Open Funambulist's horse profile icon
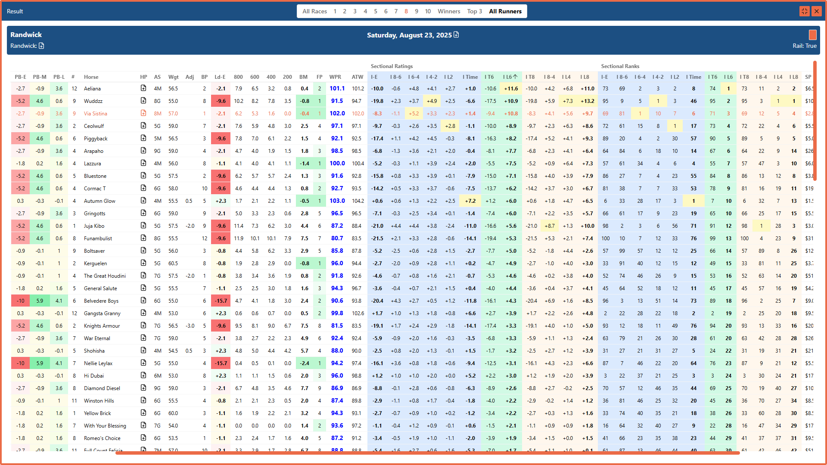Screen dimensions: 827x465 tap(143, 238)
